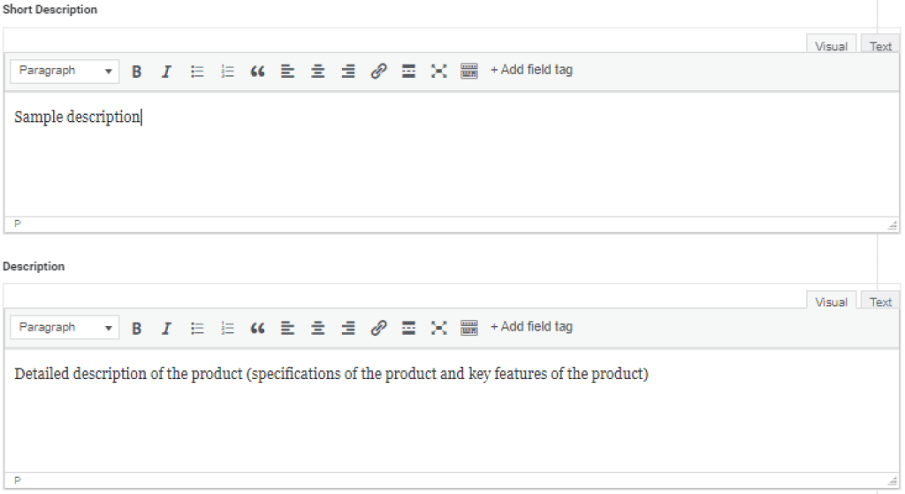Open Paragraph format dropdown in Description editor
Image resolution: width=905 pixels, height=494 pixels.
pyautogui.click(x=65, y=327)
